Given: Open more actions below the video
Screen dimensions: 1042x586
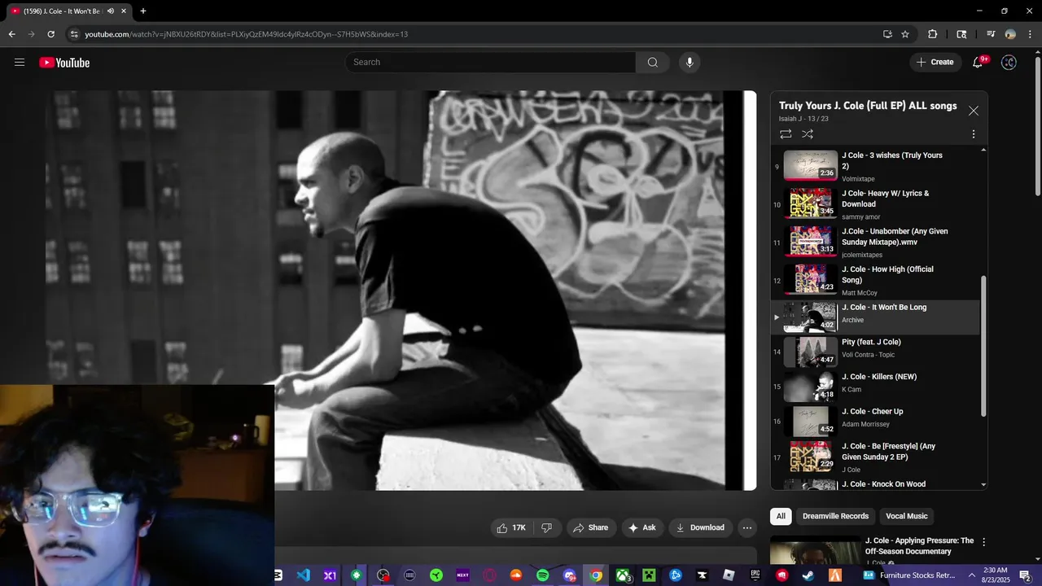Looking at the screenshot, I should (746, 527).
